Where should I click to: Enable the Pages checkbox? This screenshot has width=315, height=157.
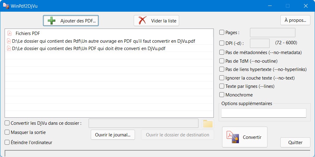click(x=221, y=32)
